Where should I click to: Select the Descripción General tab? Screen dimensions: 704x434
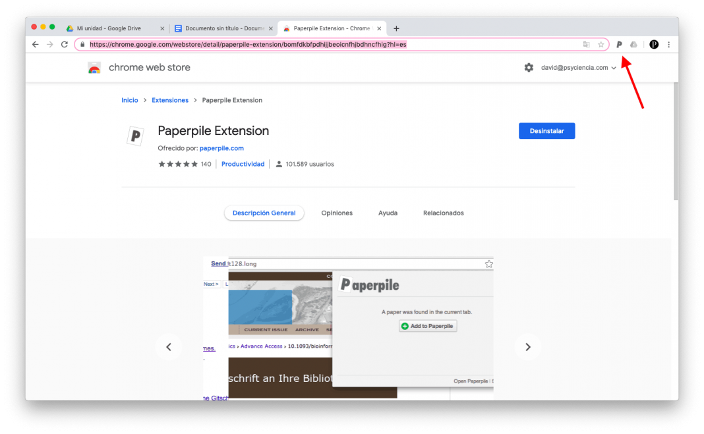[x=264, y=213]
